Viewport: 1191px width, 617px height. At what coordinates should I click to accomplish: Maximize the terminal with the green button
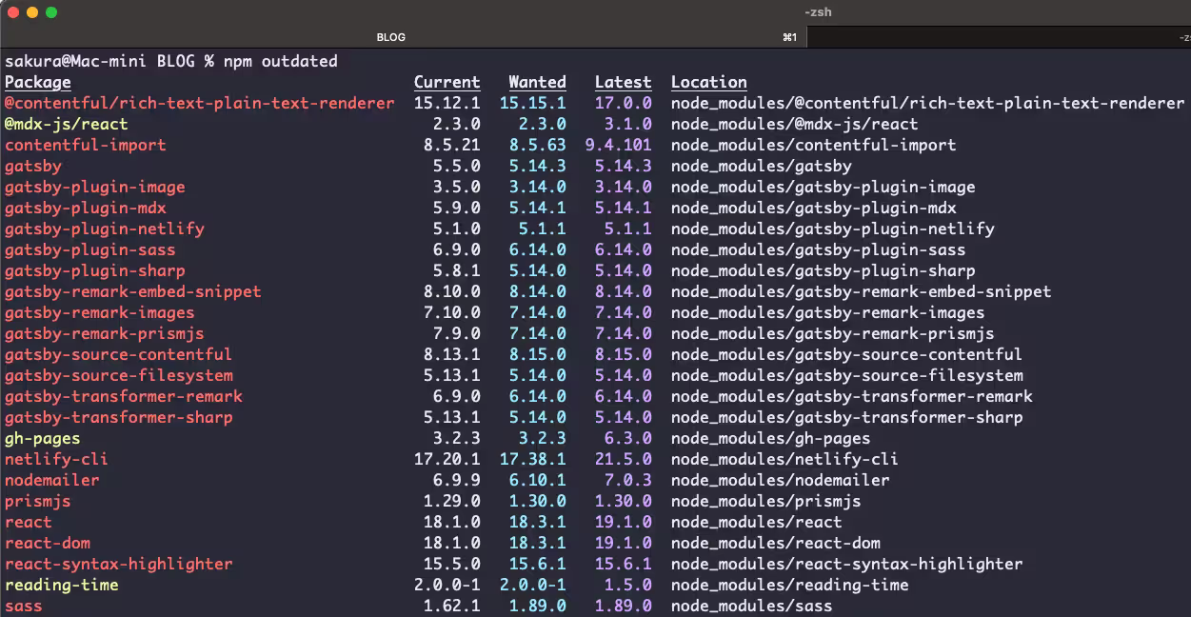[51, 12]
